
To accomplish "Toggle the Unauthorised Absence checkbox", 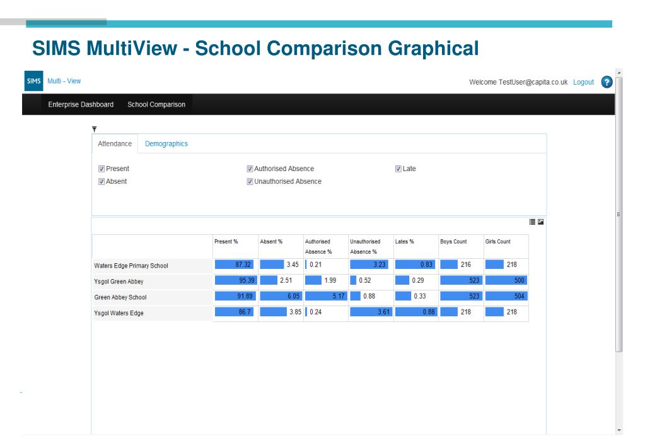I will tap(250, 182).
